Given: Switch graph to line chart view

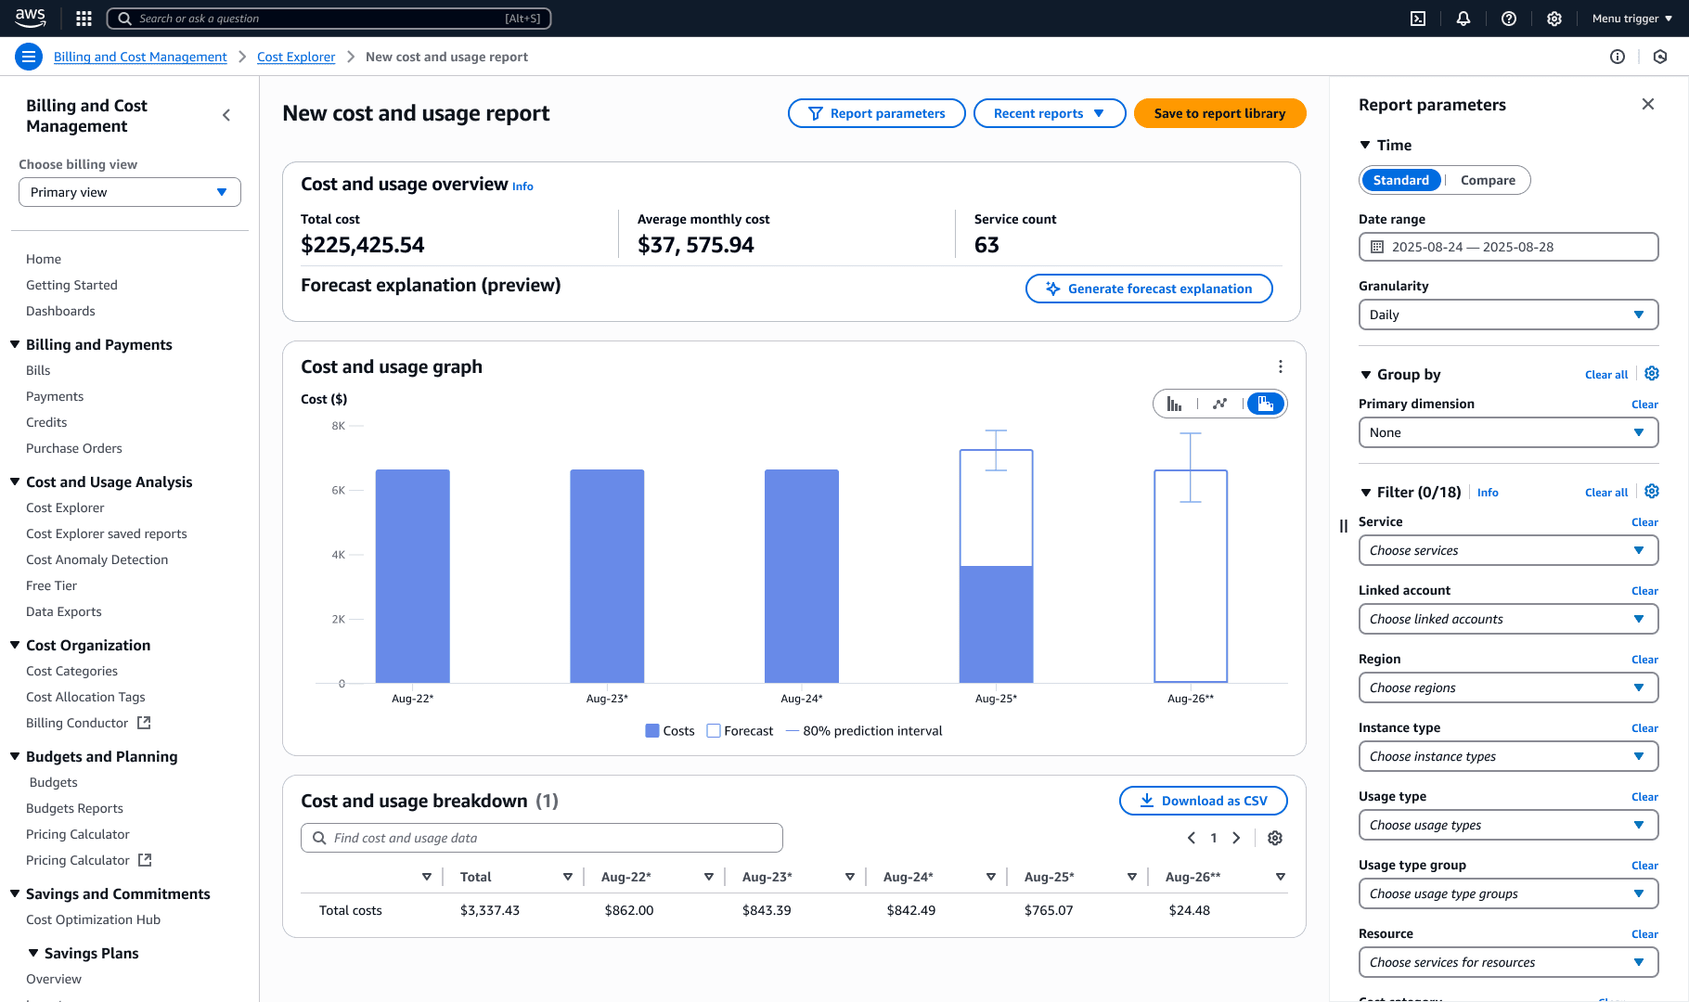Looking at the screenshot, I should [1219, 404].
